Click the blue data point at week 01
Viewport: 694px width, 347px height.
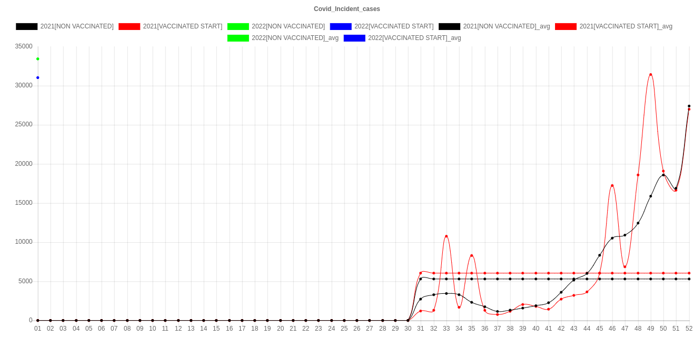[38, 77]
